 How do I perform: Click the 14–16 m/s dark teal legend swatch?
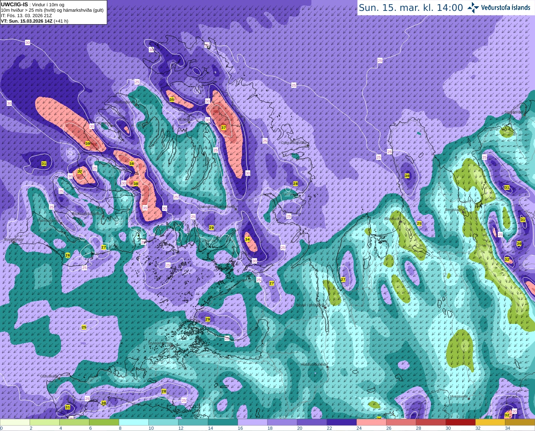pyautogui.click(x=223, y=422)
